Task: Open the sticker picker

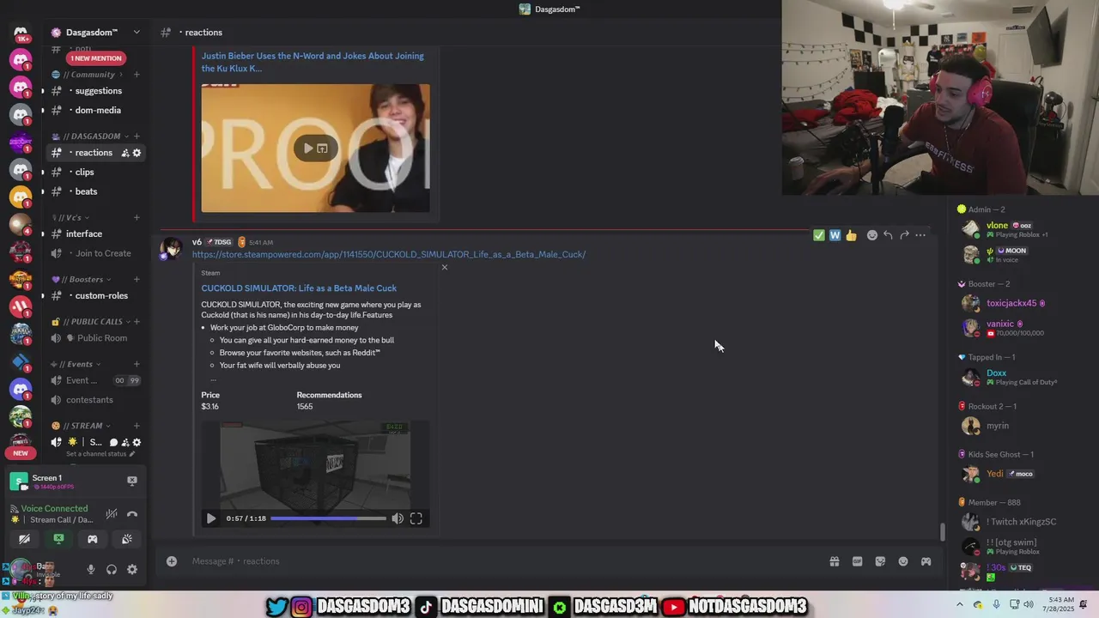Action: [880, 561]
